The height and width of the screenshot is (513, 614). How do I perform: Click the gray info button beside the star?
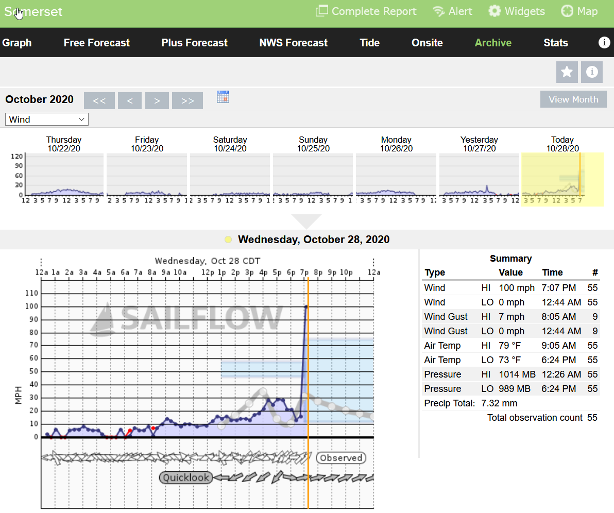click(592, 72)
